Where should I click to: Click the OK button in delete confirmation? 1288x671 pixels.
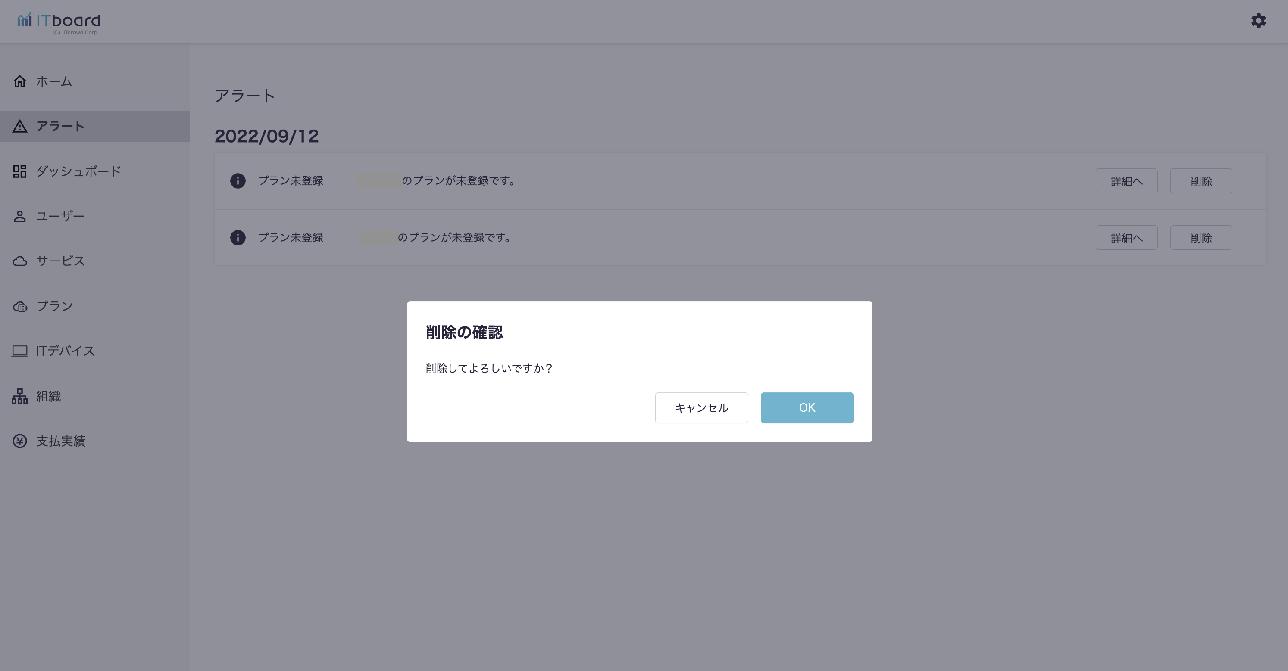click(x=807, y=408)
